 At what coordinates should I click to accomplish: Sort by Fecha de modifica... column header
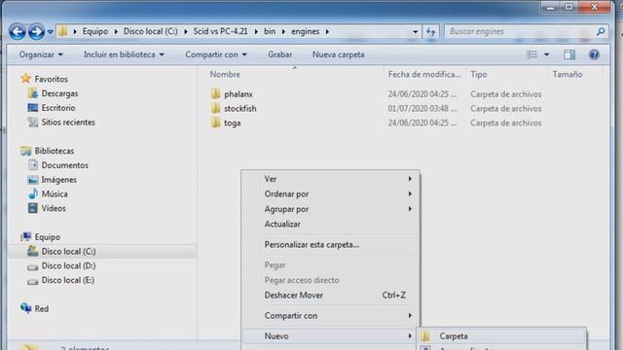pos(424,74)
